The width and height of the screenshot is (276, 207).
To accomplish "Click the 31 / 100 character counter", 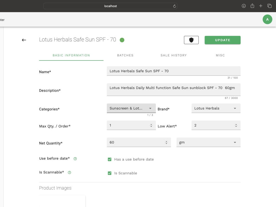I will coord(232,78).
